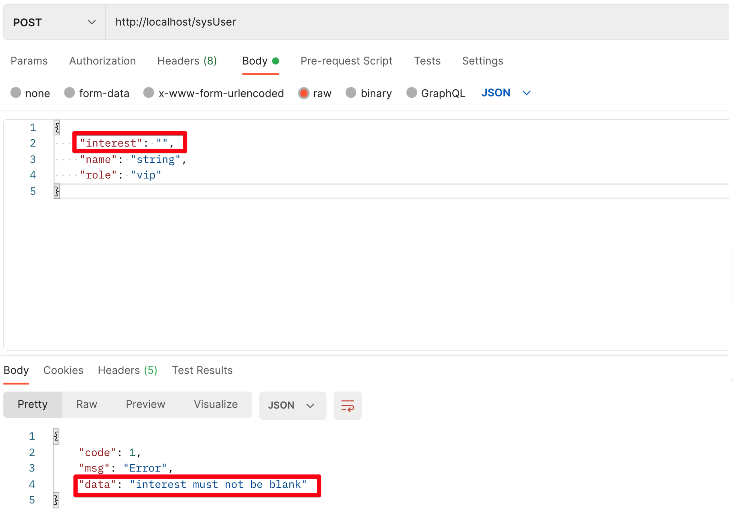
Task: Switch to the Visualize response view
Action: 216,404
